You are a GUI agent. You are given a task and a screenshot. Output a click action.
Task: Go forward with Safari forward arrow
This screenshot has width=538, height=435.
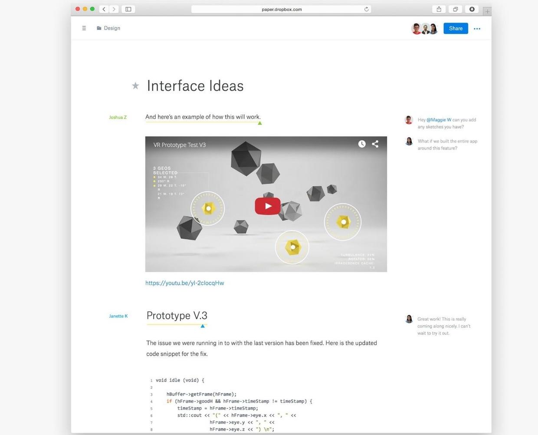click(x=114, y=9)
